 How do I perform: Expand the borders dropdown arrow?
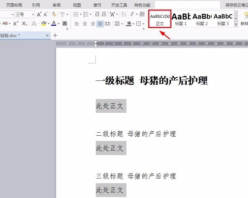click(143, 24)
